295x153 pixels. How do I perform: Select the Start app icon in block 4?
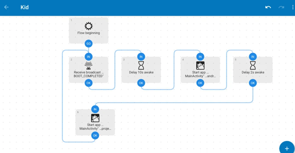(200, 65)
